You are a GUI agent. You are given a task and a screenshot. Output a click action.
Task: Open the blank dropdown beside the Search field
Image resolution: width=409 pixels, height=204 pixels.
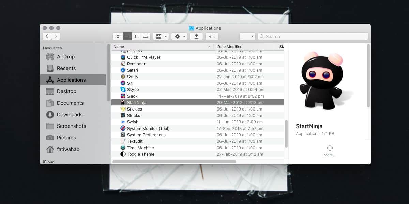pos(247,36)
